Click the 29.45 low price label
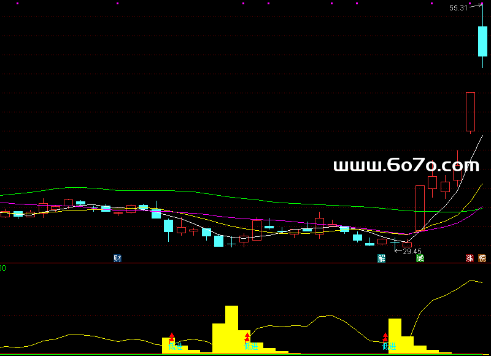491x356 pixels. click(x=412, y=251)
